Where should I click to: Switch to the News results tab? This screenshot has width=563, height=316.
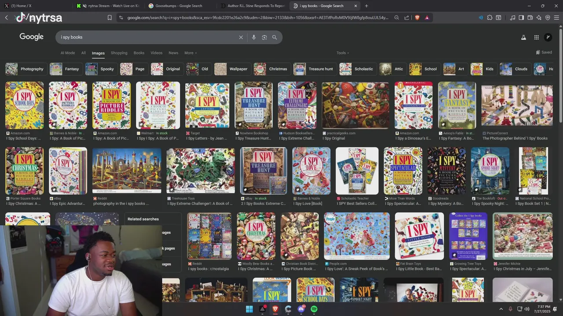click(x=173, y=53)
